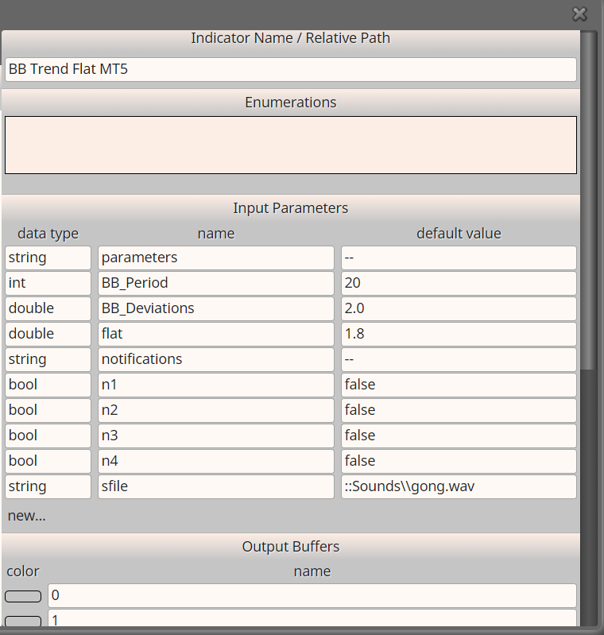The height and width of the screenshot is (635, 604).
Task: Edit the name field containing 'parameters'
Action: tap(216, 257)
